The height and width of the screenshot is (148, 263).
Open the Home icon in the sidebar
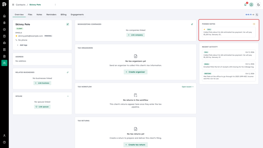pos(4,16)
